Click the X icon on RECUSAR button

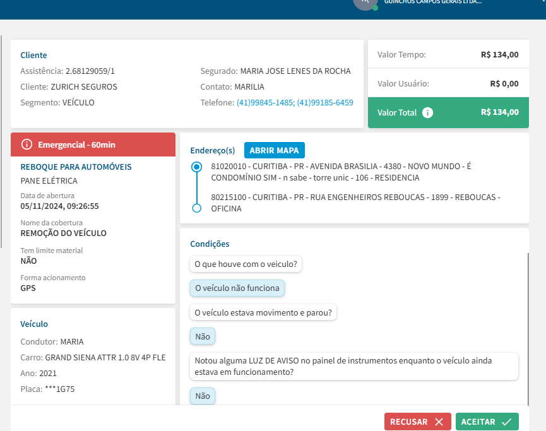pyautogui.click(x=439, y=422)
